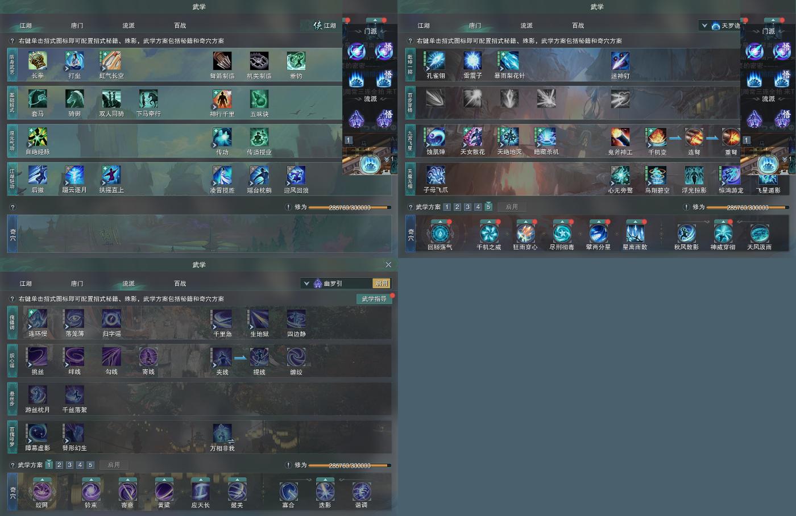796x516 pixels.
Task: Select 武学方案 2 in the 天罗诡 window
Action: [x=457, y=207]
